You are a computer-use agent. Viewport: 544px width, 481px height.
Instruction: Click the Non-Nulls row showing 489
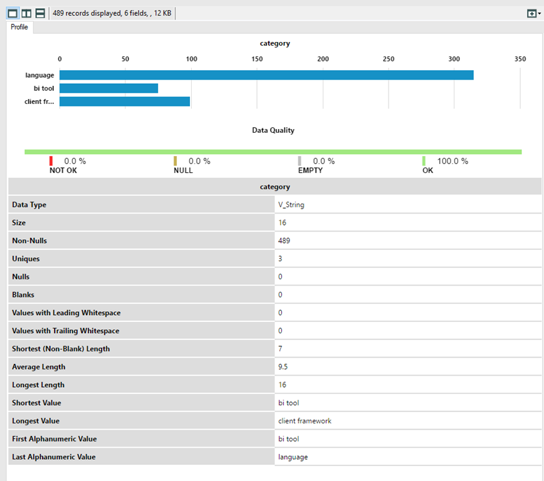(x=282, y=240)
